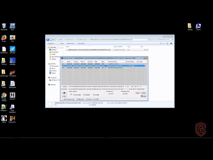The image size is (213, 160).
Task: Open the Notepad++ desktop shortcut
Action: pyautogui.click(x=4, y=108)
